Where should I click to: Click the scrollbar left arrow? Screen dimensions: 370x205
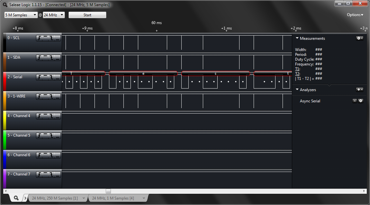pyautogui.click(x=6, y=191)
